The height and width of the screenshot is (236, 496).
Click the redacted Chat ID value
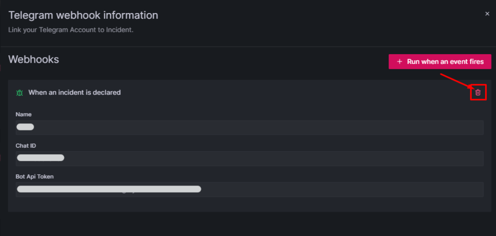[x=40, y=158]
